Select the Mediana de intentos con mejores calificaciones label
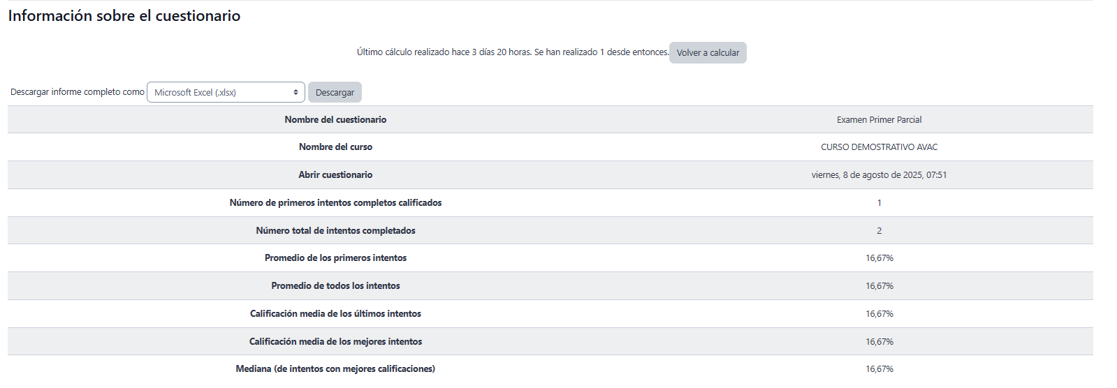Viewport: 1117px width, 388px height. (335, 369)
